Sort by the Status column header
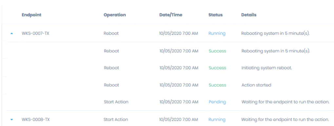 click(x=215, y=15)
